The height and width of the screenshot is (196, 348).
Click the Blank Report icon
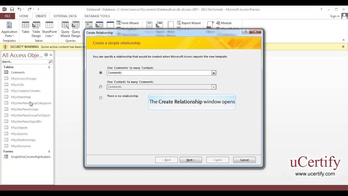[x=170, y=25]
